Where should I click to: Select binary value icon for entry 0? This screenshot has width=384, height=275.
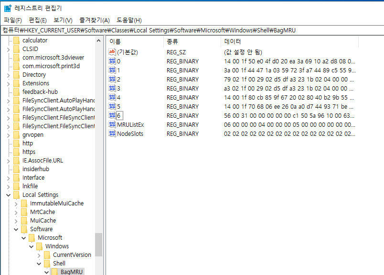point(112,61)
